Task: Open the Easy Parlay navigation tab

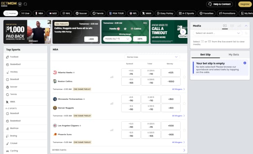Action: click(165, 13)
